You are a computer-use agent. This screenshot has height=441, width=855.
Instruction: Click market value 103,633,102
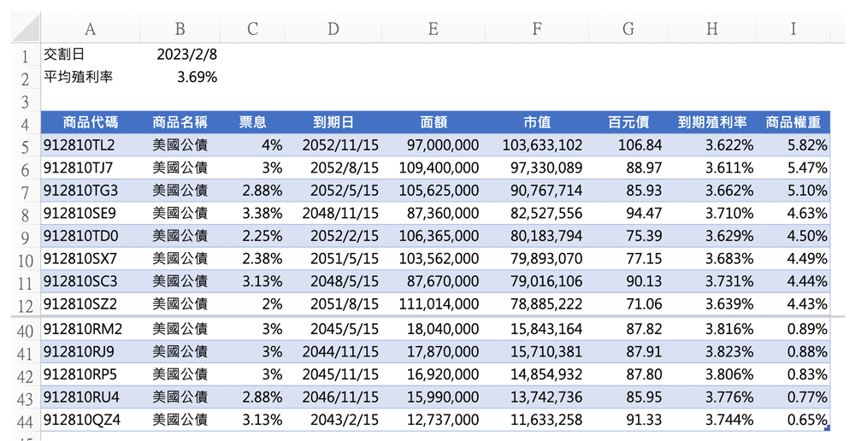537,145
